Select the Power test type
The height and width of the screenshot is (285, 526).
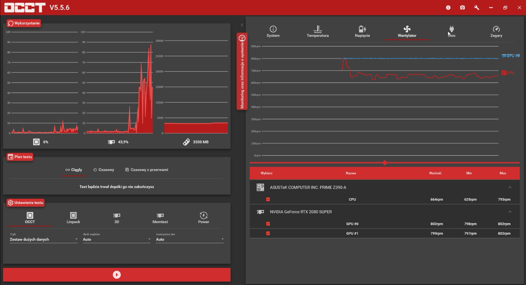[203, 218]
